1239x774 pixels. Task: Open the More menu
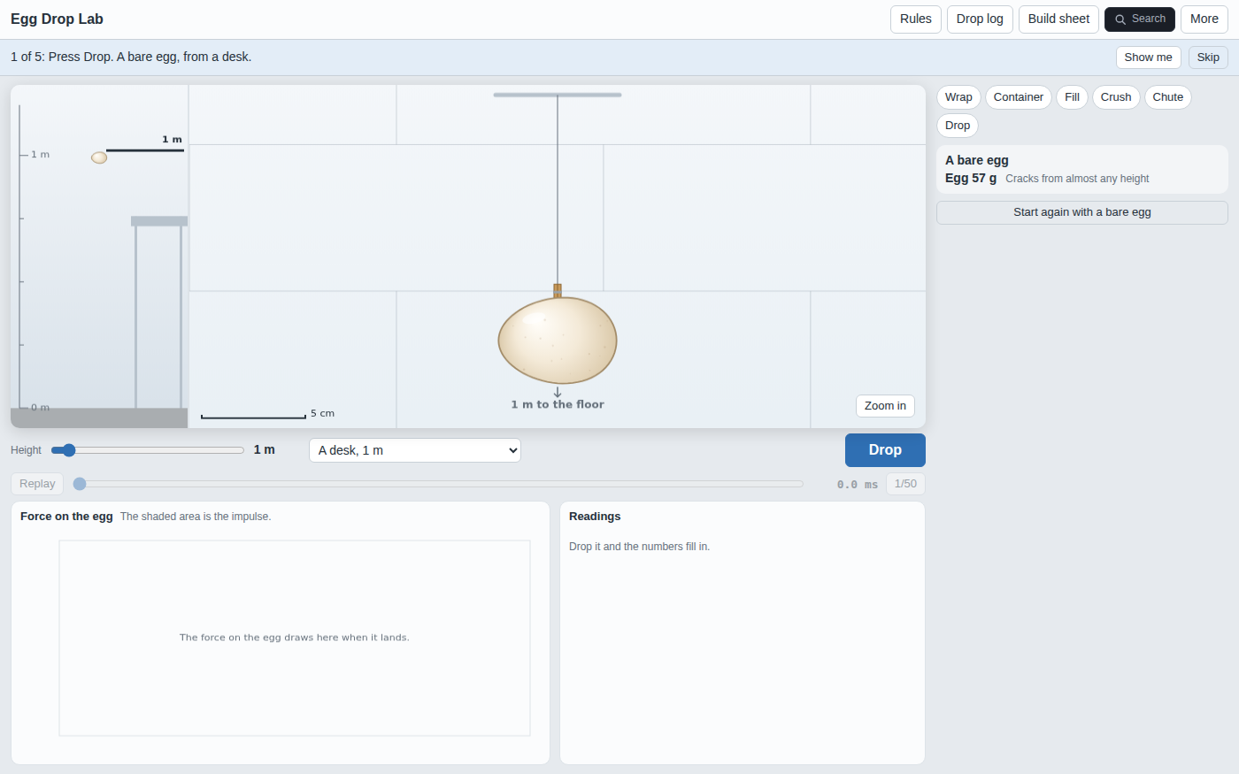pyautogui.click(x=1204, y=19)
